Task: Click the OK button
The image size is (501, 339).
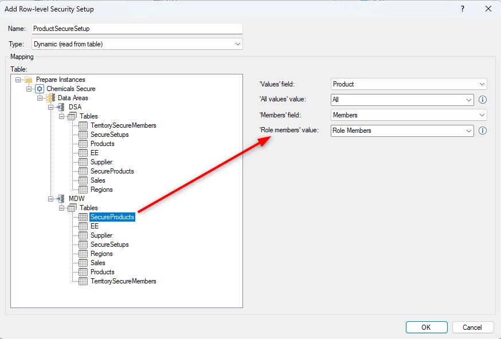Action: (426, 327)
